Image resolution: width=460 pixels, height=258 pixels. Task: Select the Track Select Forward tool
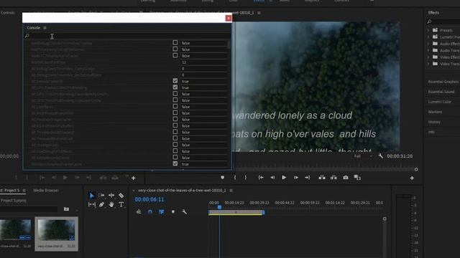tap(101, 196)
